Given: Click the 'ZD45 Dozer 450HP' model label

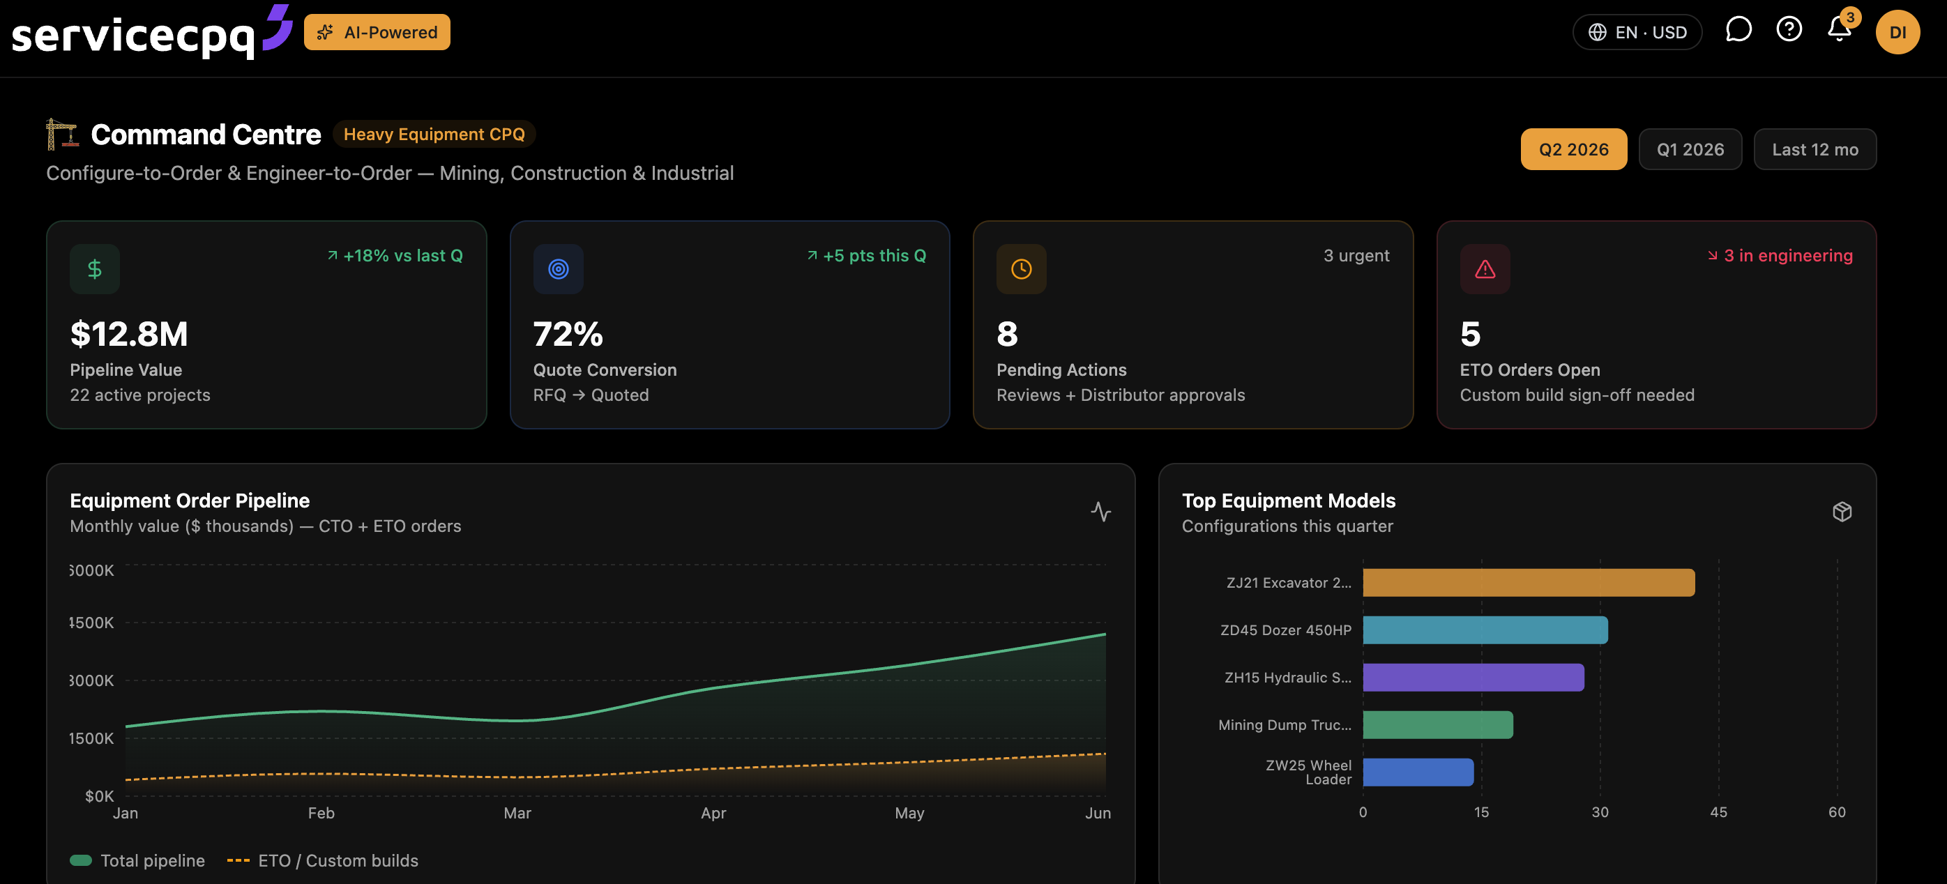Looking at the screenshot, I should [1286, 630].
